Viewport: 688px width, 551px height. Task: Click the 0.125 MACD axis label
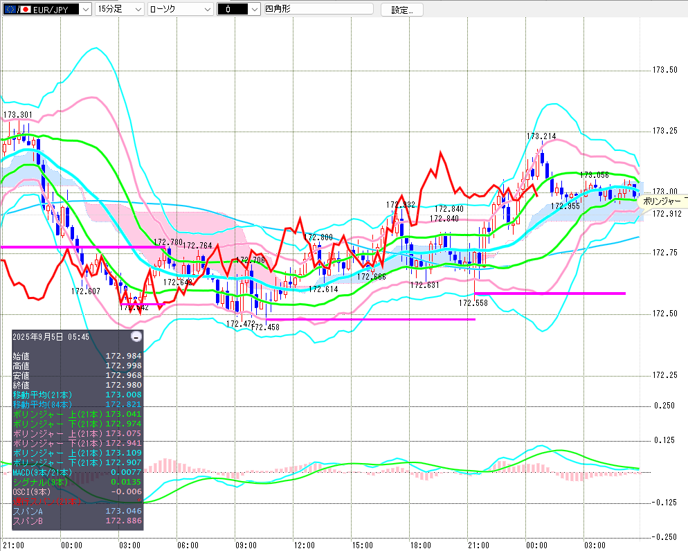pyautogui.click(x=664, y=440)
